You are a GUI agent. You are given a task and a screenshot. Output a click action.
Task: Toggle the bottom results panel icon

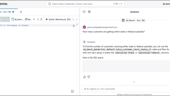pyautogui.click(x=73, y=91)
